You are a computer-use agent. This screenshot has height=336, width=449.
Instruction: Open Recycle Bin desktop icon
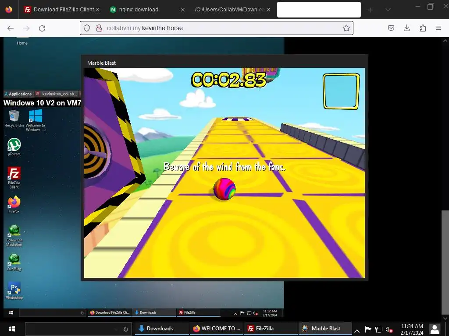(x=14, y=118)
